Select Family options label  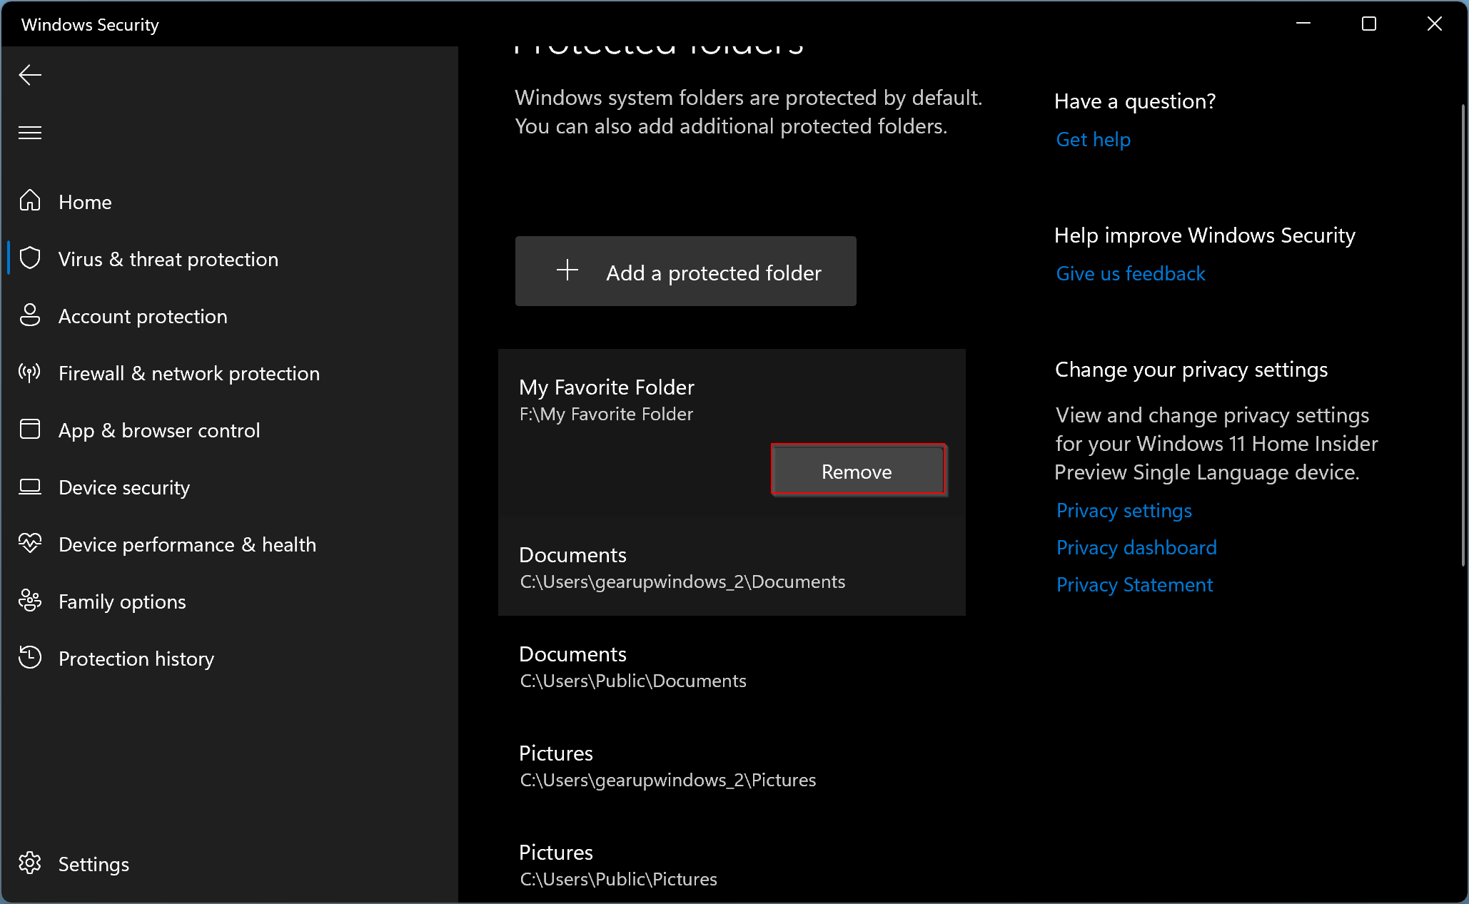point(122,601)
